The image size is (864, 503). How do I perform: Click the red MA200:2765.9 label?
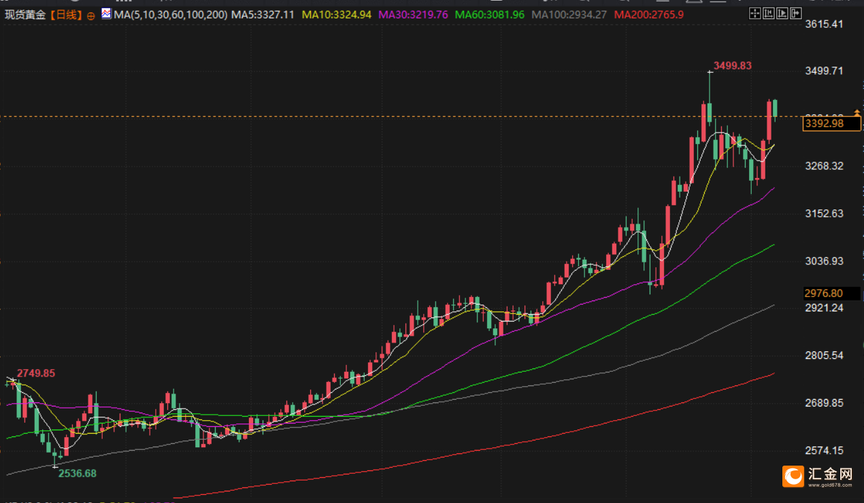(649, 14)
